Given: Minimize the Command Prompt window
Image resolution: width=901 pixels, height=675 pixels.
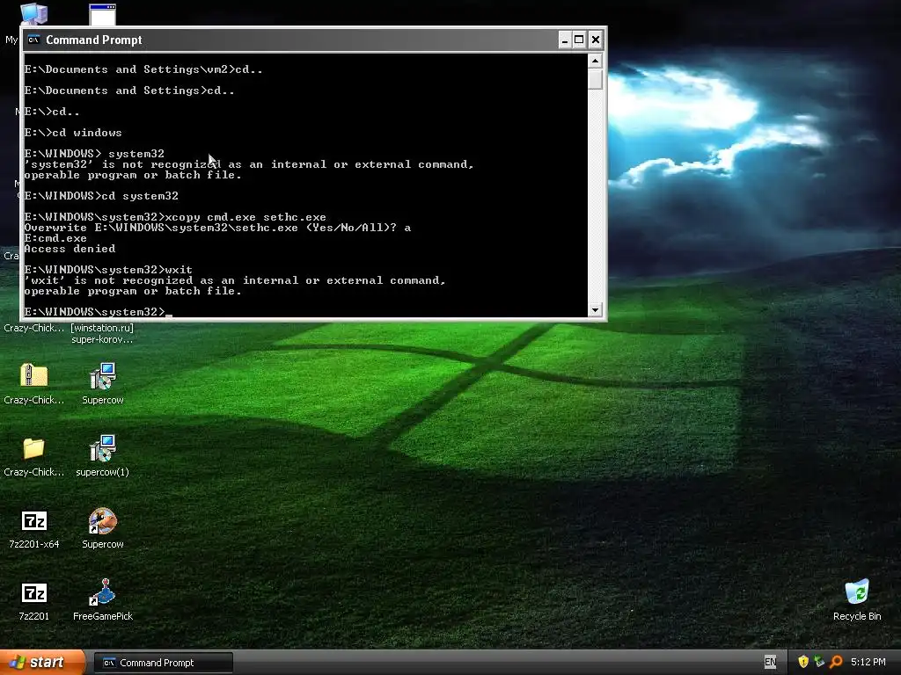Looking at the screenshot, I should coord(564,40).
